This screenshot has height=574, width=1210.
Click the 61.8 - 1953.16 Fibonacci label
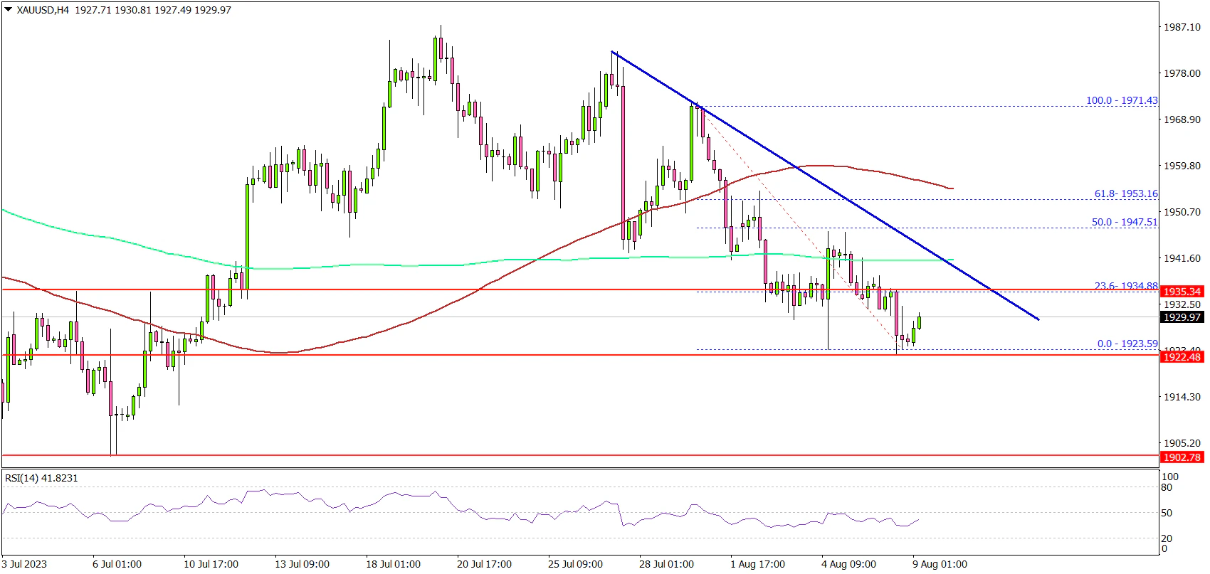tap(1125, 193)
